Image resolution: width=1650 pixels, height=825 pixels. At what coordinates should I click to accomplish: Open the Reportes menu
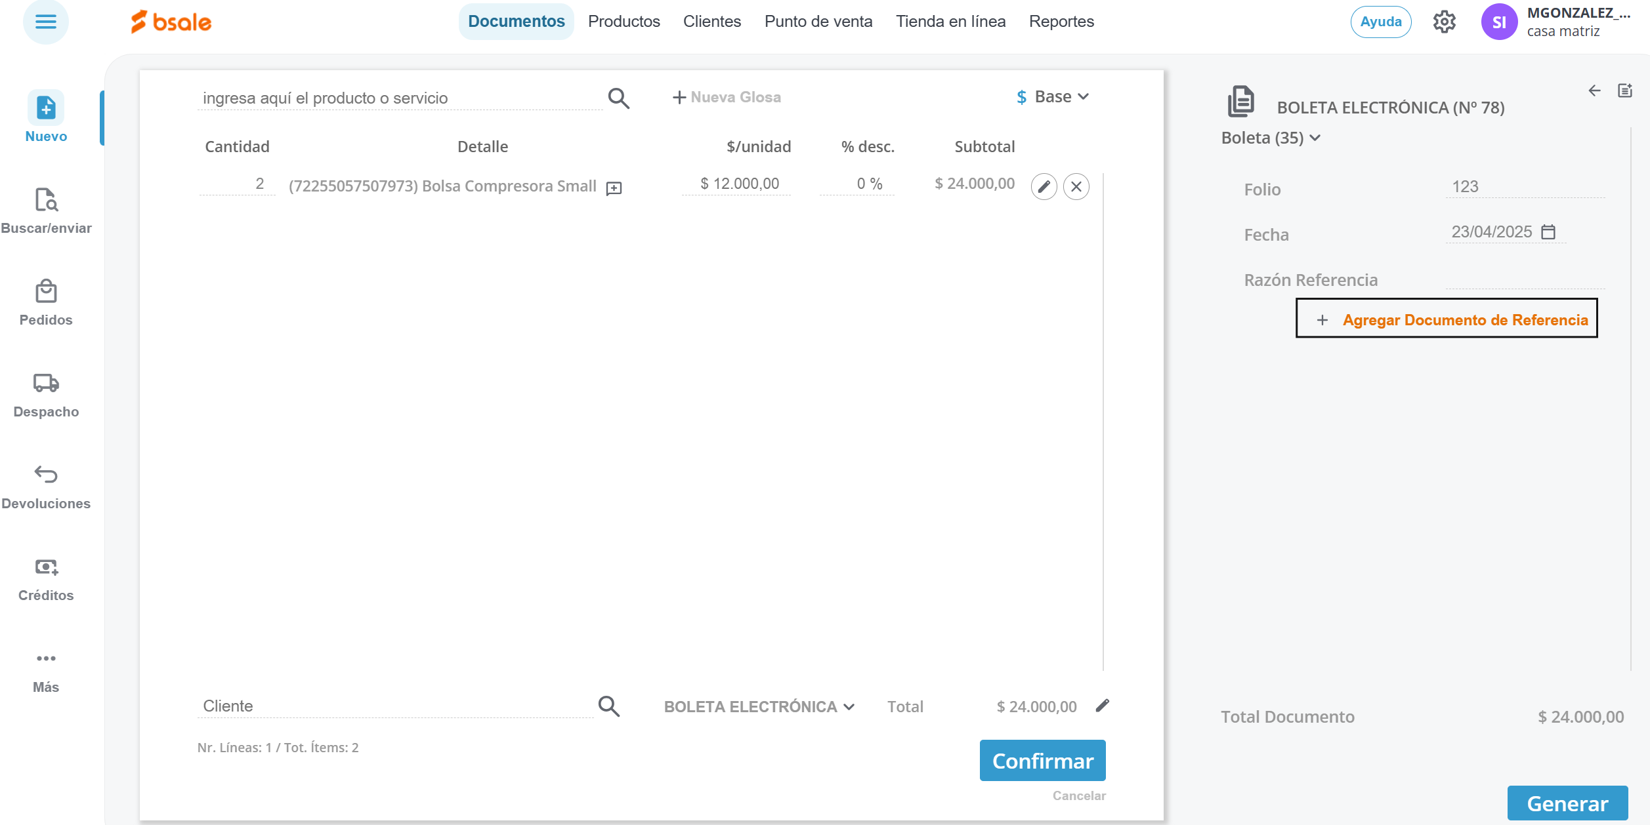coord(1061,22)
